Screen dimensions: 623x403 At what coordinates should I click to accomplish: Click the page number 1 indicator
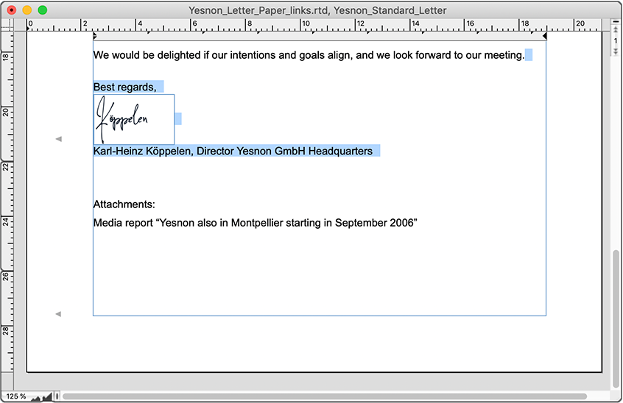tap(616, 41)
